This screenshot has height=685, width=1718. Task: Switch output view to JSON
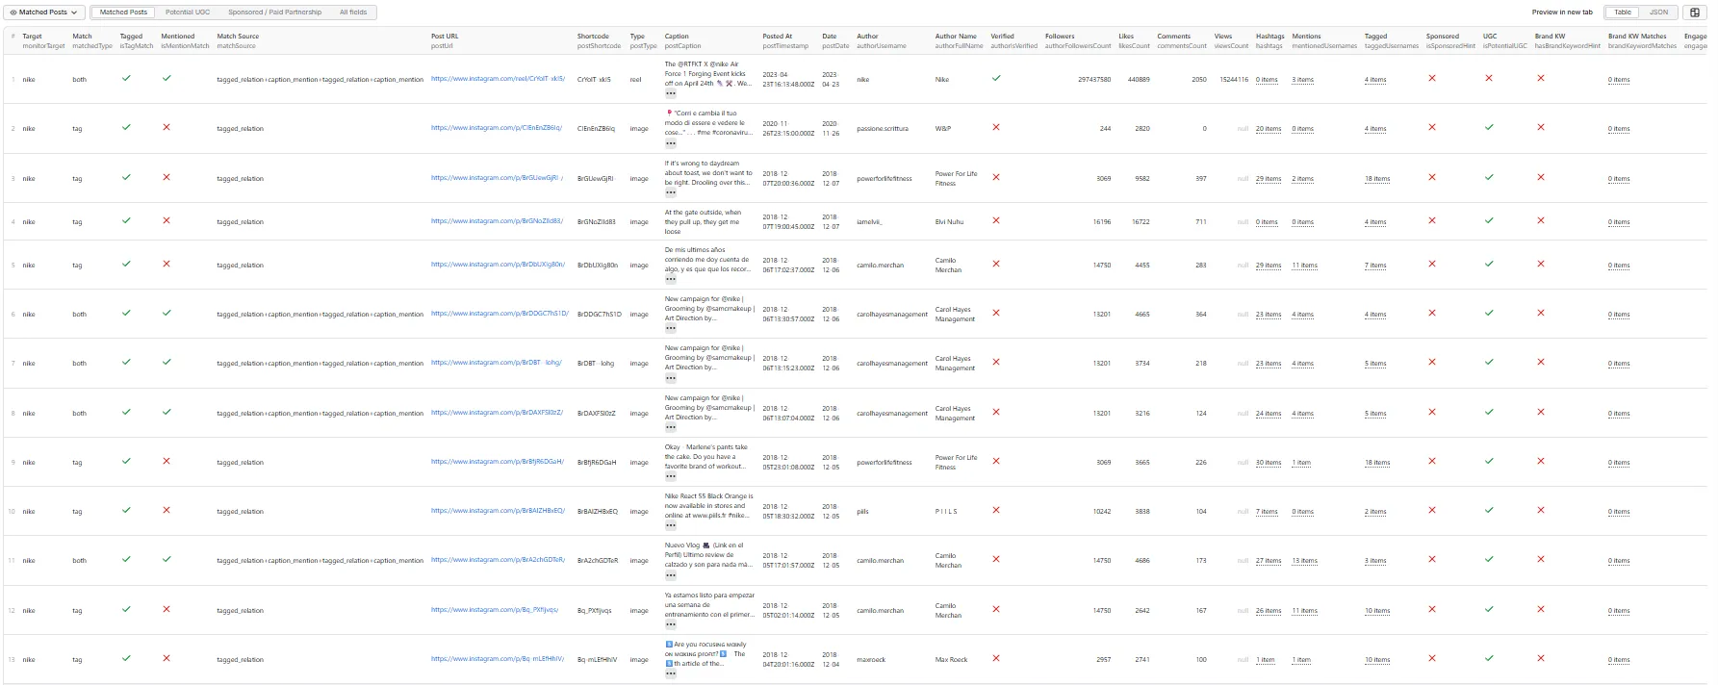coord(1659,13)
